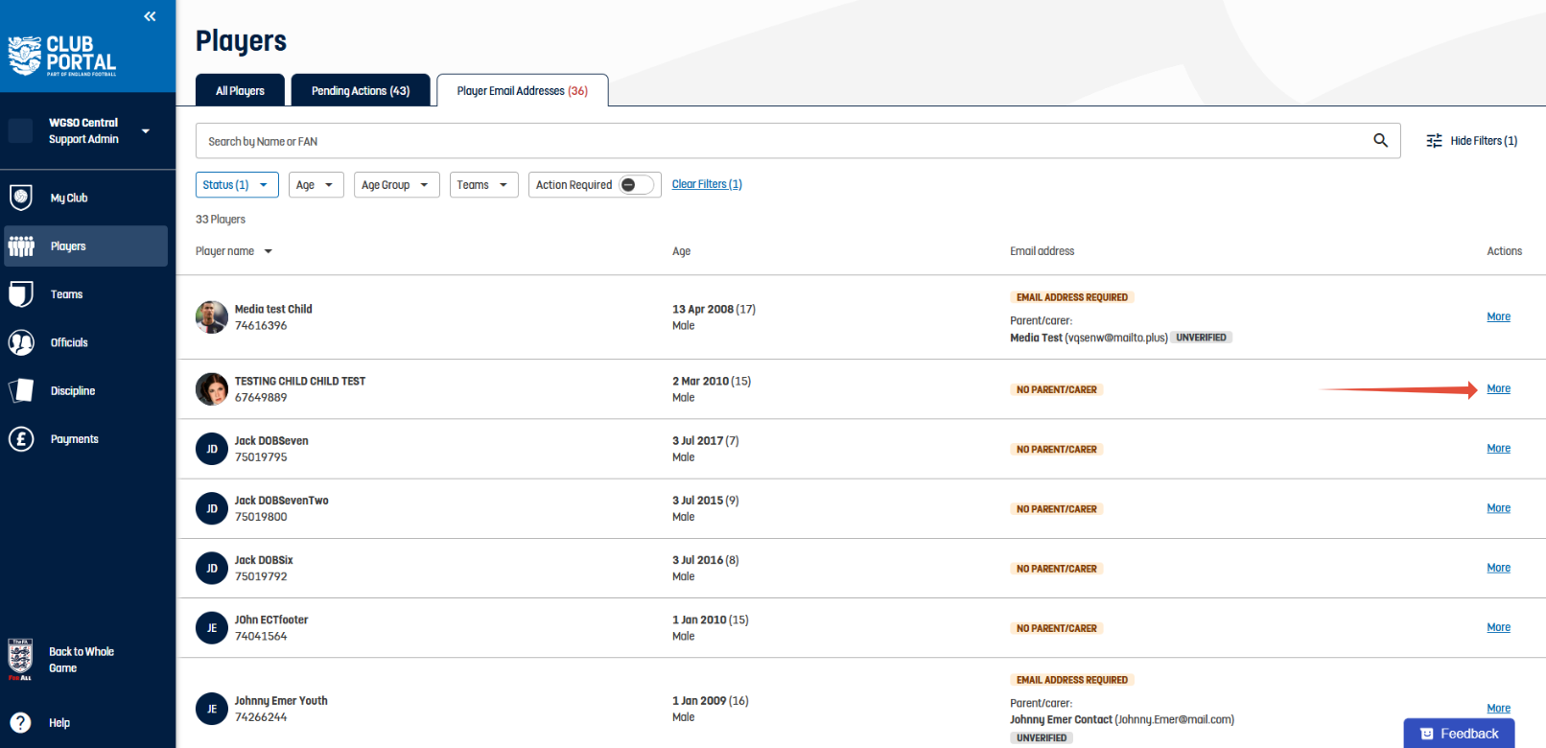
Task: Open the Feedback button
Action: 1459,734
